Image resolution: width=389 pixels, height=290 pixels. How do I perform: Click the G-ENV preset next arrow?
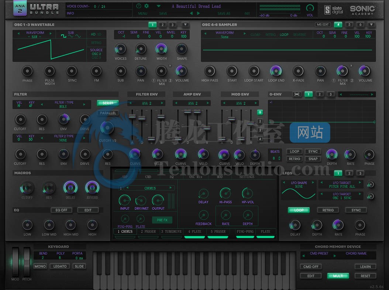tap(372, 94)
